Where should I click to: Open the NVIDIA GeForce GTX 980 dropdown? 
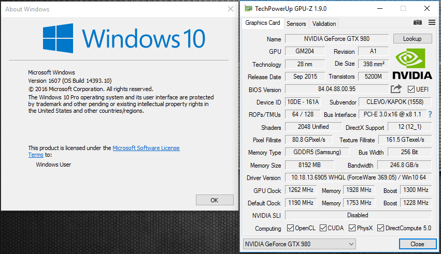pyautogui.click(x=299, y=244)
